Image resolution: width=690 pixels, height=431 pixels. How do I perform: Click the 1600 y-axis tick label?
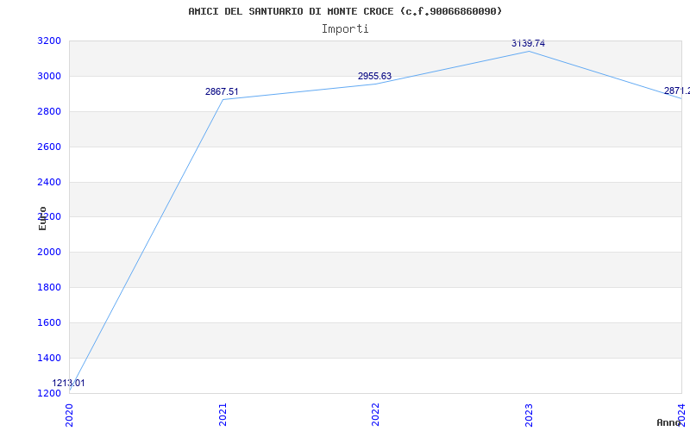(48, 322)
